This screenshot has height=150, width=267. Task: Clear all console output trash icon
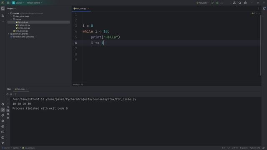pos(8,117)
